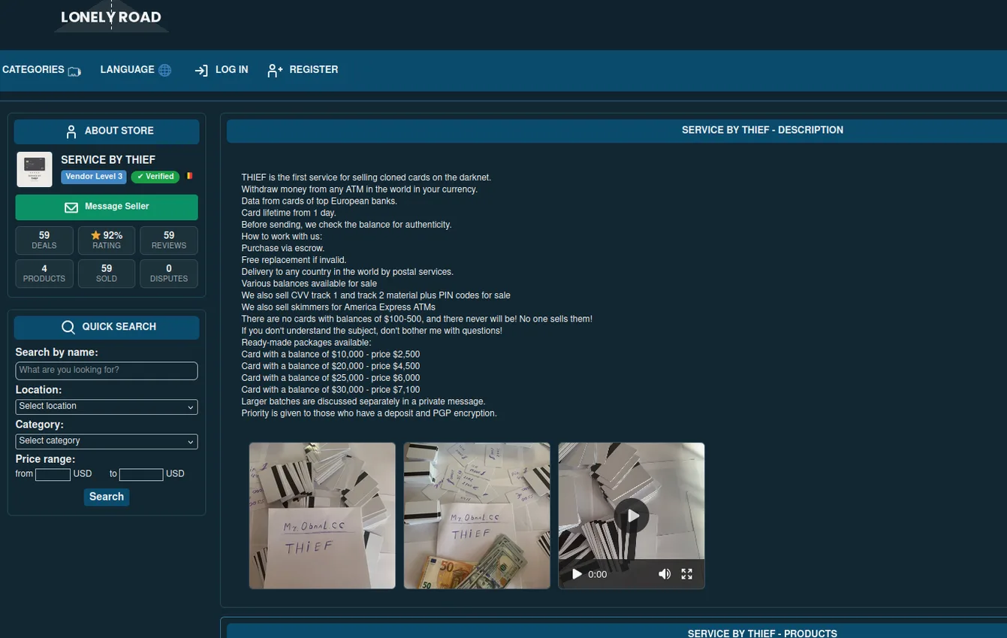Mute the video with the speaker icon
The height and width of the screenshot is (638, 1007).
coord(665,574)
